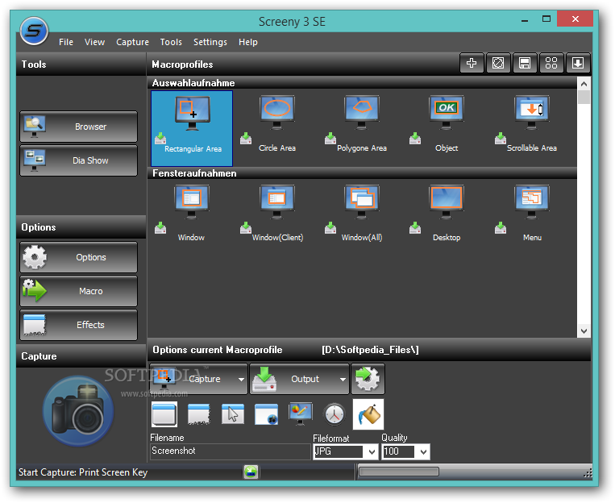Click the Output button
This screenshot has width=615, height=503.
[x=299, y=379]
